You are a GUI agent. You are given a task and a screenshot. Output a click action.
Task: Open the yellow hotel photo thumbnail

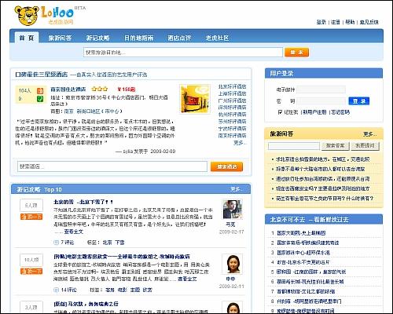pos(195,99)
